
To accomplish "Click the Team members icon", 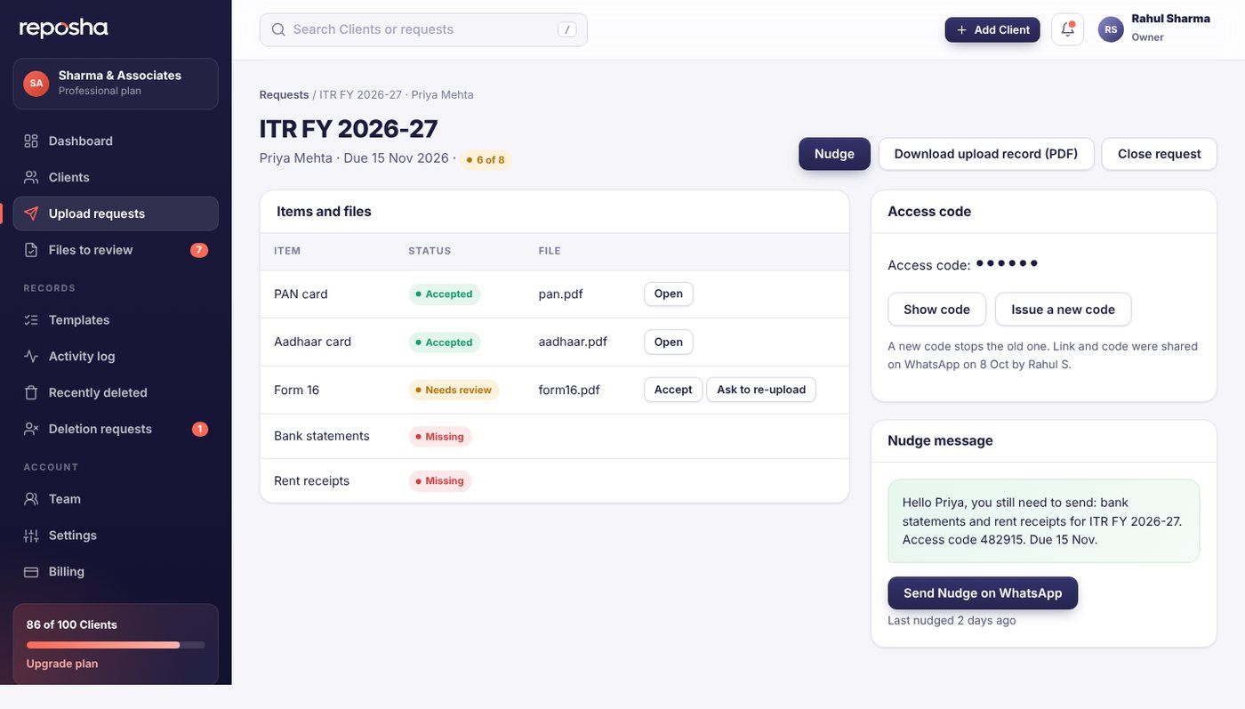I will [31, 499].
